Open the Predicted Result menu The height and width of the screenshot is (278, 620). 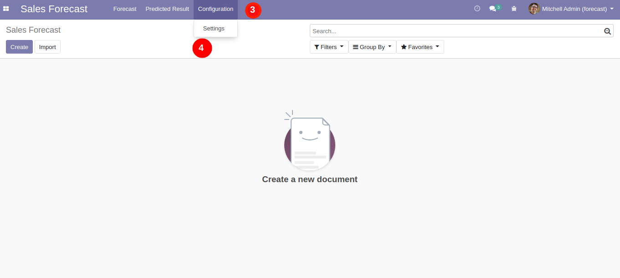click(x=167, y=9)
